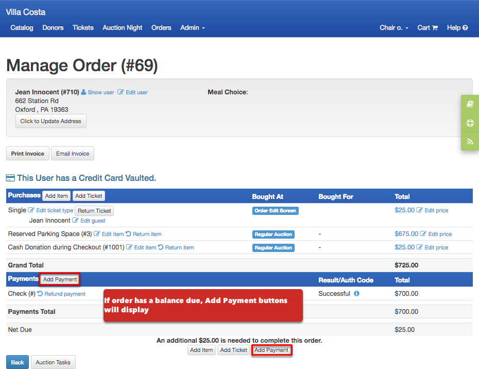The width and height of the screenshot is (479, 369).
Task: Click the Order Edit Screen badge
Action: pos(275,211)
